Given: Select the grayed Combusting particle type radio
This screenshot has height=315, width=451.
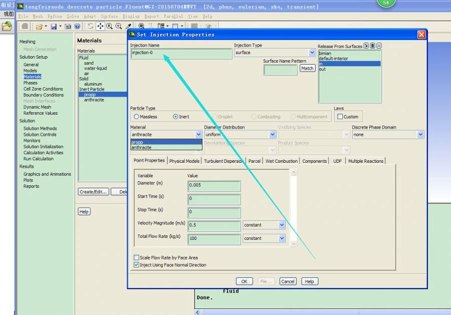Looking at the screenshot, I should [x=254, y=117].
